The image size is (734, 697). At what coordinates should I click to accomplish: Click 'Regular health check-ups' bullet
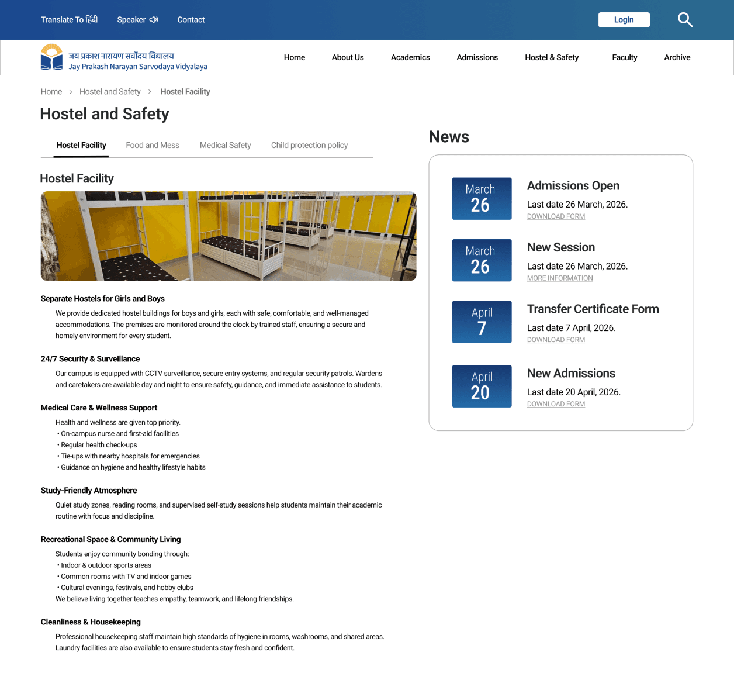(97, 445)
